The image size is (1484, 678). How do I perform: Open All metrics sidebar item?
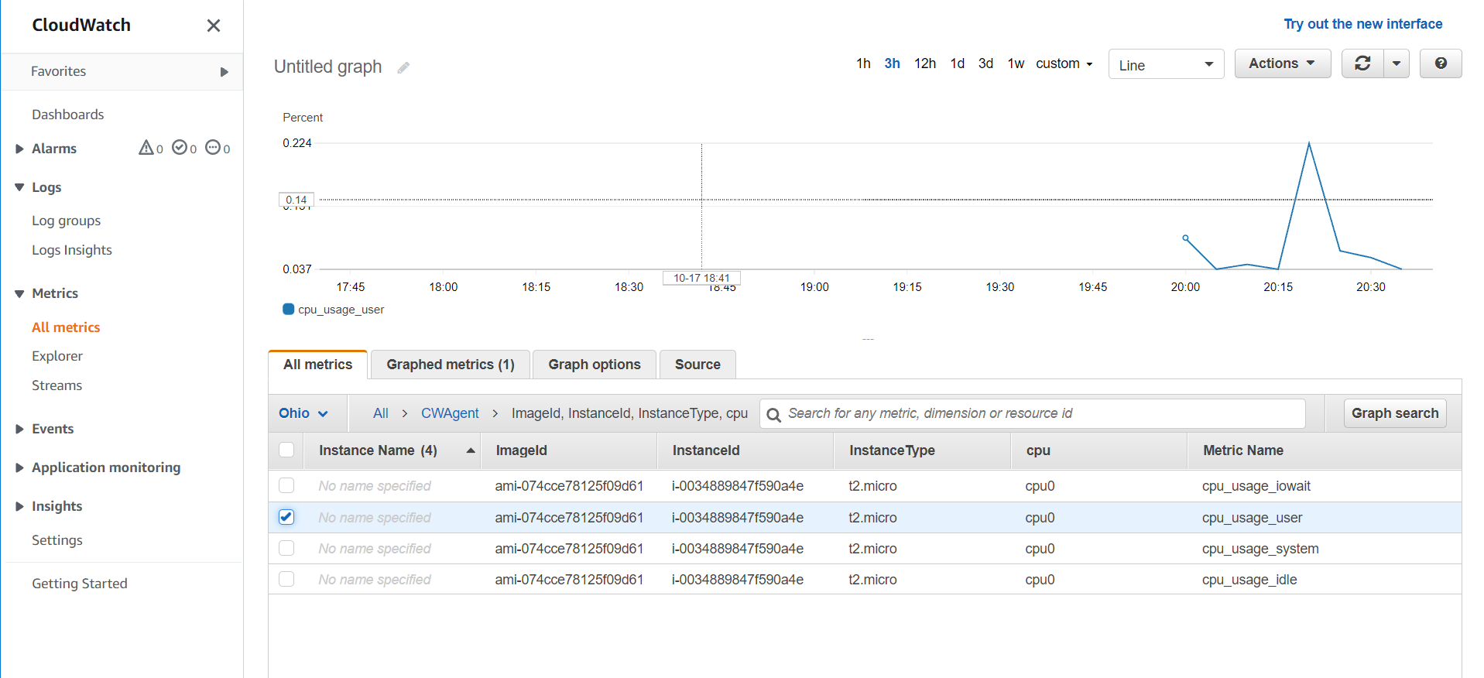coord(66,327)
